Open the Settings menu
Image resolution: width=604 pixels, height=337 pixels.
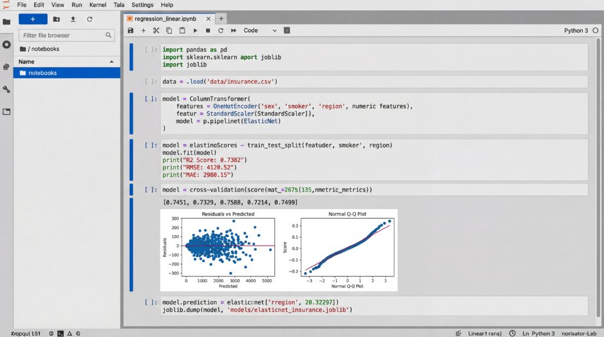(x=143, y=5)
